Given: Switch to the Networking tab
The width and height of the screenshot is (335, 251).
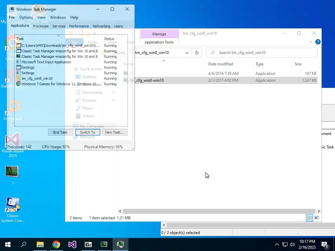Looking at the screenshot, I should click(101, 26).
